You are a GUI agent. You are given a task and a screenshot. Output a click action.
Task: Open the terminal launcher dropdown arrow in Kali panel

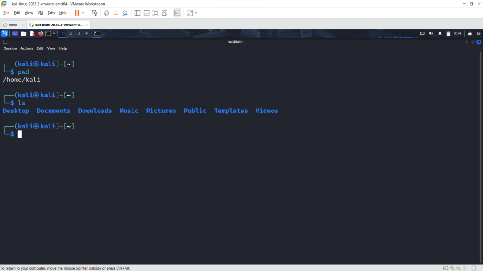point(54,33)
